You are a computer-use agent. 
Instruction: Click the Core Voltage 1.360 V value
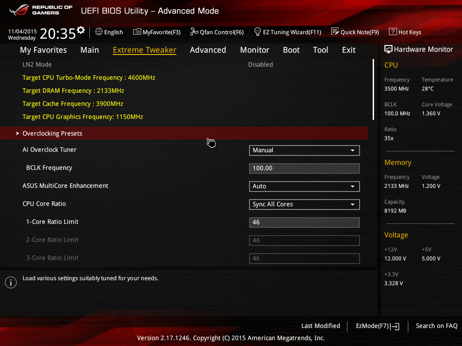pyautogui.click(x=431, y=113)
